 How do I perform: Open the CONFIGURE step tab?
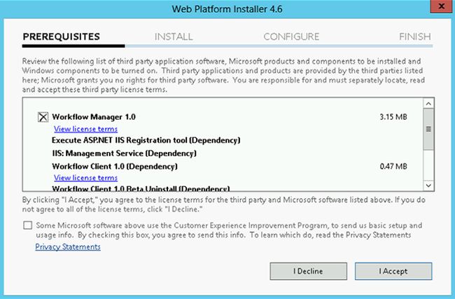click(291, 36)
